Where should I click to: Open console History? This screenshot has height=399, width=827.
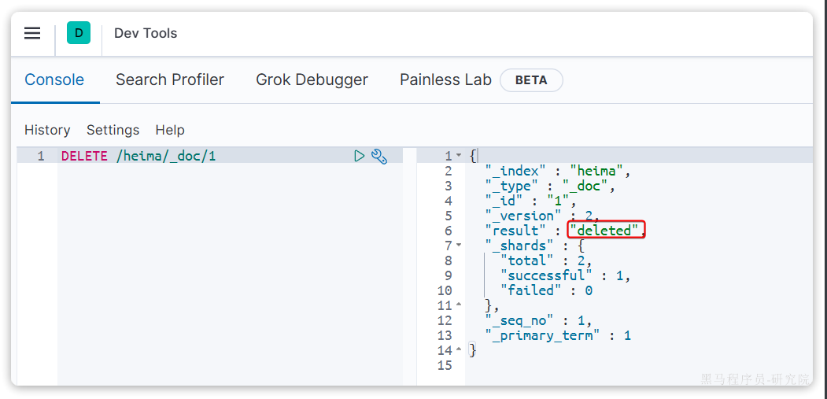[x=47, y=130]
